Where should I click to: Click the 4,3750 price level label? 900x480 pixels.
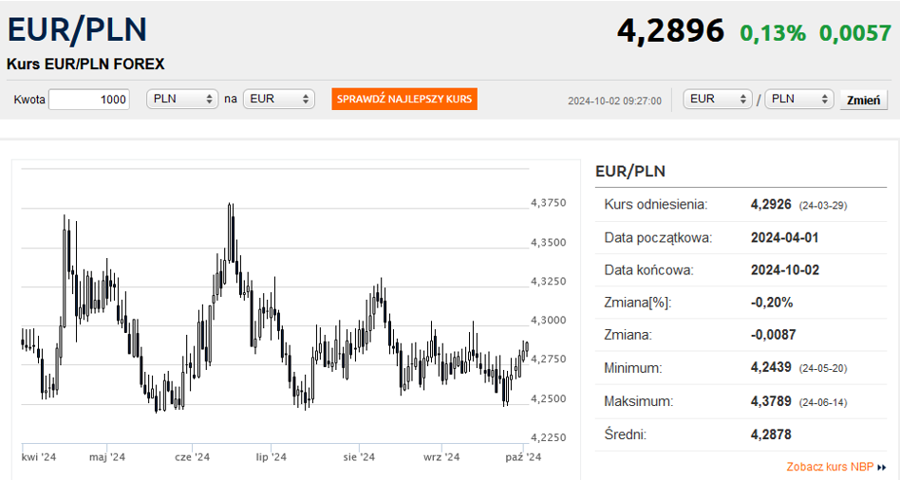[x=547, y=203]
